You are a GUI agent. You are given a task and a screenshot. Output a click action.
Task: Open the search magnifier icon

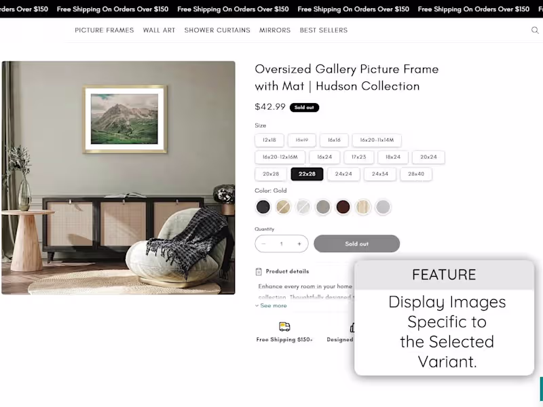coord(535,30)
